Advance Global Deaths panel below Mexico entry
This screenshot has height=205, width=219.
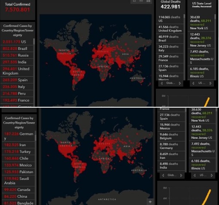pos(180,83)
